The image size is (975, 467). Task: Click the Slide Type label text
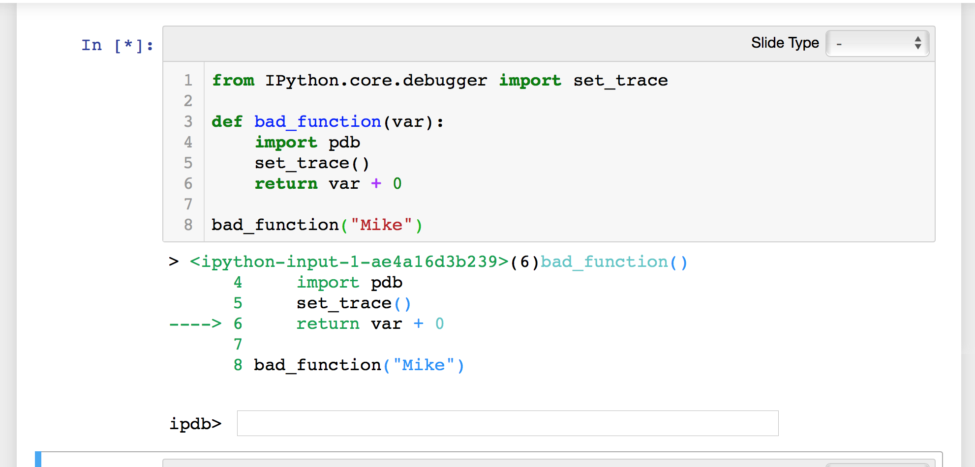click(784, 42)
